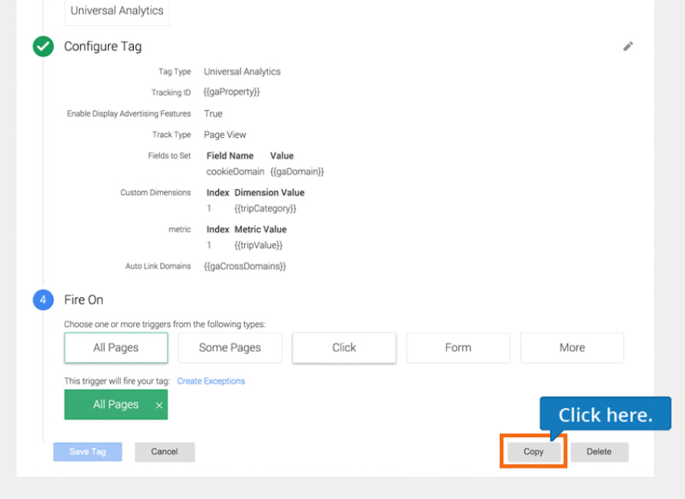Click the Enable Display Advertising Features label

[129, 113]
